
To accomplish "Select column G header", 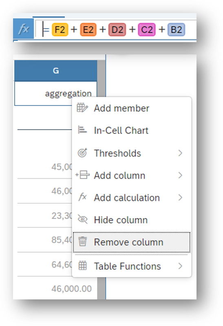I will tap(56, 71).
